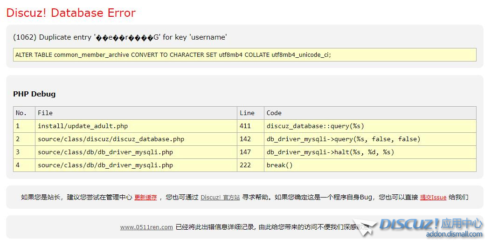Screen dimensions: 491x246
Task: Click row number 3 cell
Action: (24, 152)
